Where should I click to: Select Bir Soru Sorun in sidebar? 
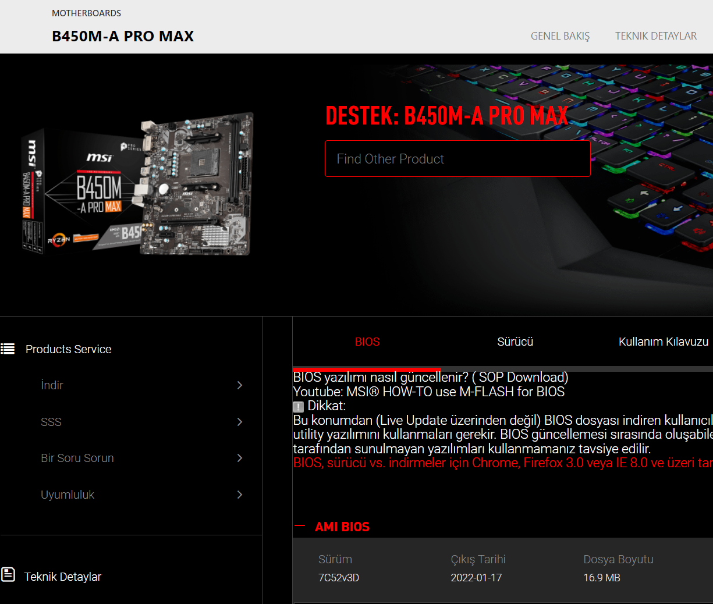tap(77, 458)
